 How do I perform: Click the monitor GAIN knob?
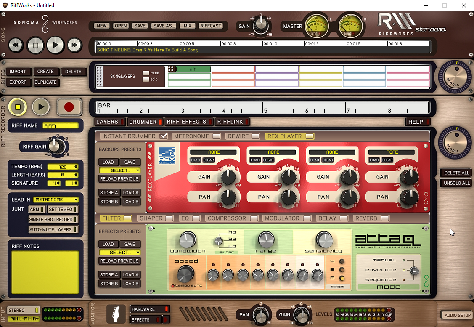click(x=301, y=315)
